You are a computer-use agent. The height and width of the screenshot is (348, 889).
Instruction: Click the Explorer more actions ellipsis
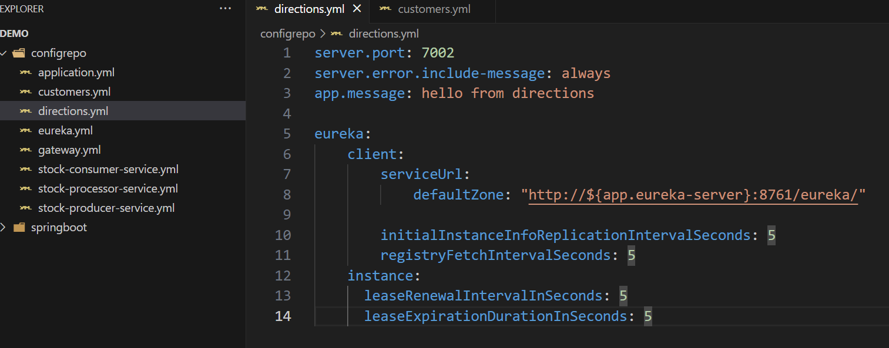226,9
